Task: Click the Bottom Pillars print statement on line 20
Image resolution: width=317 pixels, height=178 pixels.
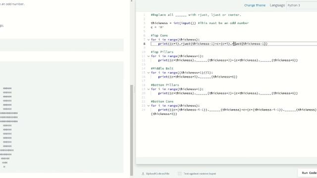Action: coord(228,93)
